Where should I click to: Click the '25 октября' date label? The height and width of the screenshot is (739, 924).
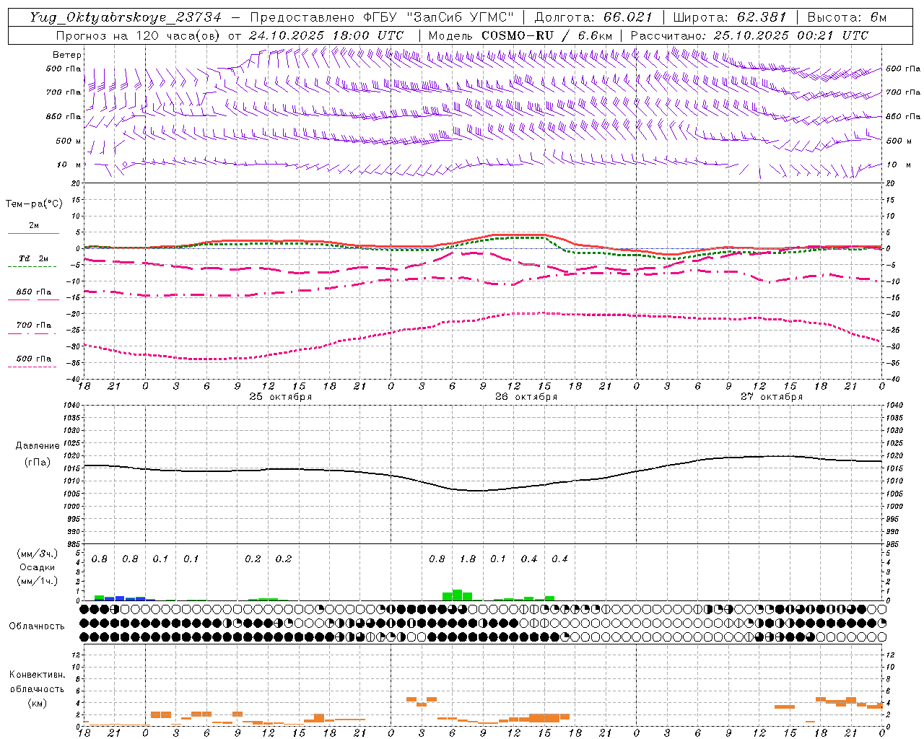click(281, 397)
